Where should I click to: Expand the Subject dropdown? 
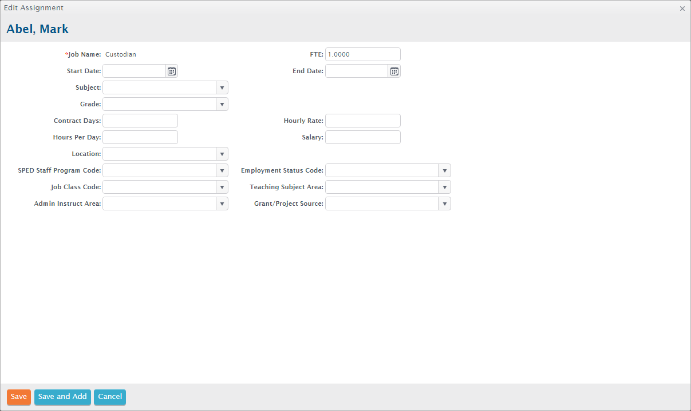pyautogui.click(x=222, y=87)
